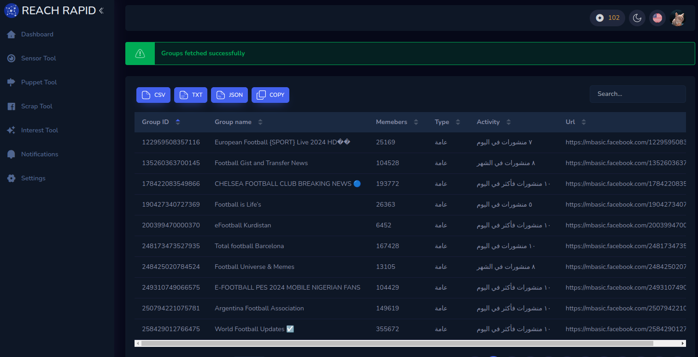698x357 pixels.
Task: Click group ID 248173473527935
Action: pos(171,246)
